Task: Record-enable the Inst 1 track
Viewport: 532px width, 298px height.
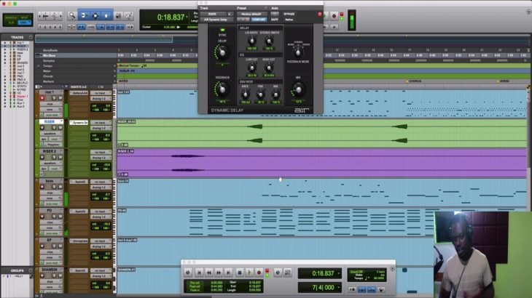Action: click(42, 98)
